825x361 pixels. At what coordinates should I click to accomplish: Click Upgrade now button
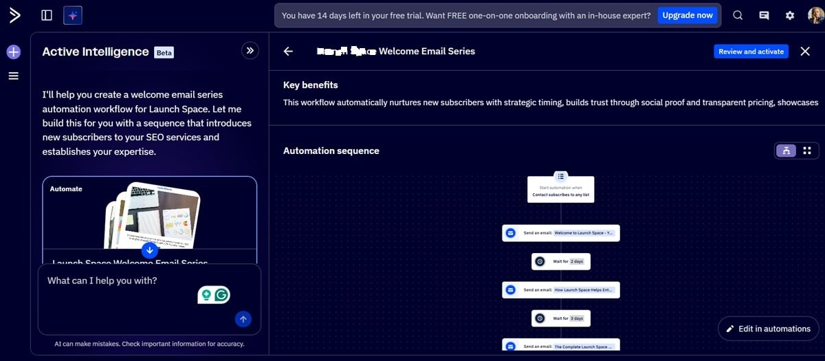(x=687, y=15)
